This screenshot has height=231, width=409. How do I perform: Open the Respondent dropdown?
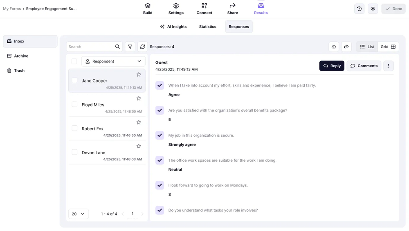(113, 62)
